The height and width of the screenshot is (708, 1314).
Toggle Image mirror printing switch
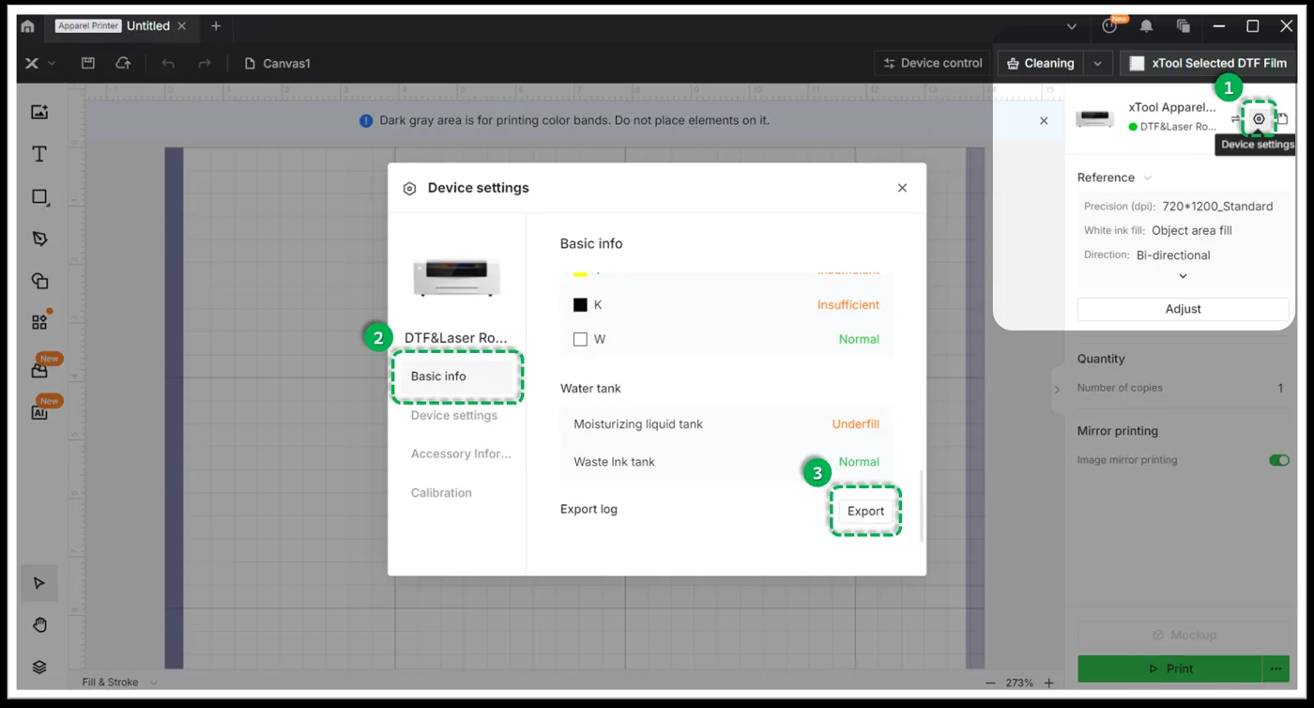[x=1279, y=460]
